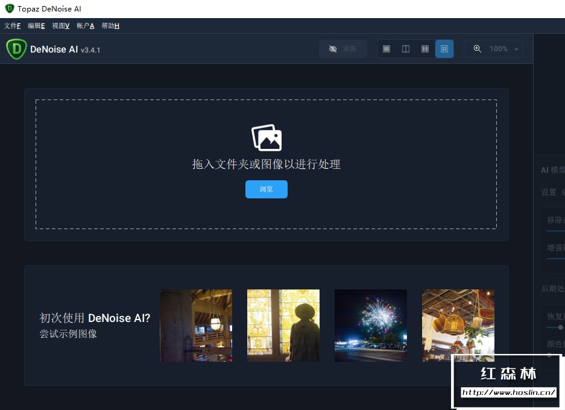
Task: Open the hanging baskets sample image
Action: [458, 326]
